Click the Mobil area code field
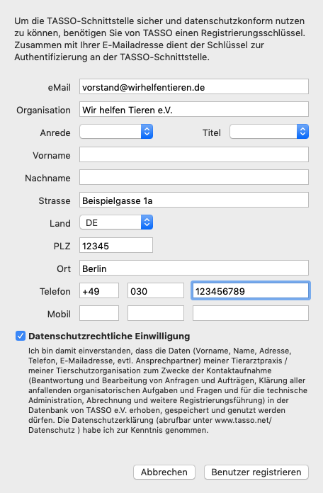This screenshot has width=323, height=493. click(x=156, y=313)
